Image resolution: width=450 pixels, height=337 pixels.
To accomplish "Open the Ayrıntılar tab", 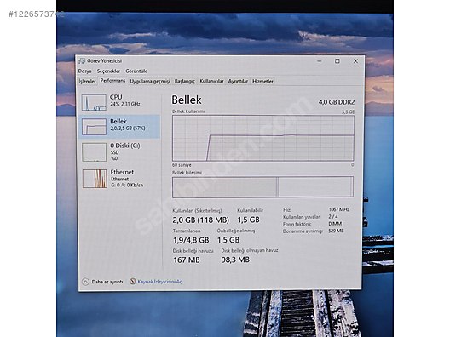I will 238,82.
